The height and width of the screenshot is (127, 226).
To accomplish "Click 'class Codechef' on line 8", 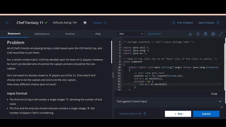I will 133,62.
